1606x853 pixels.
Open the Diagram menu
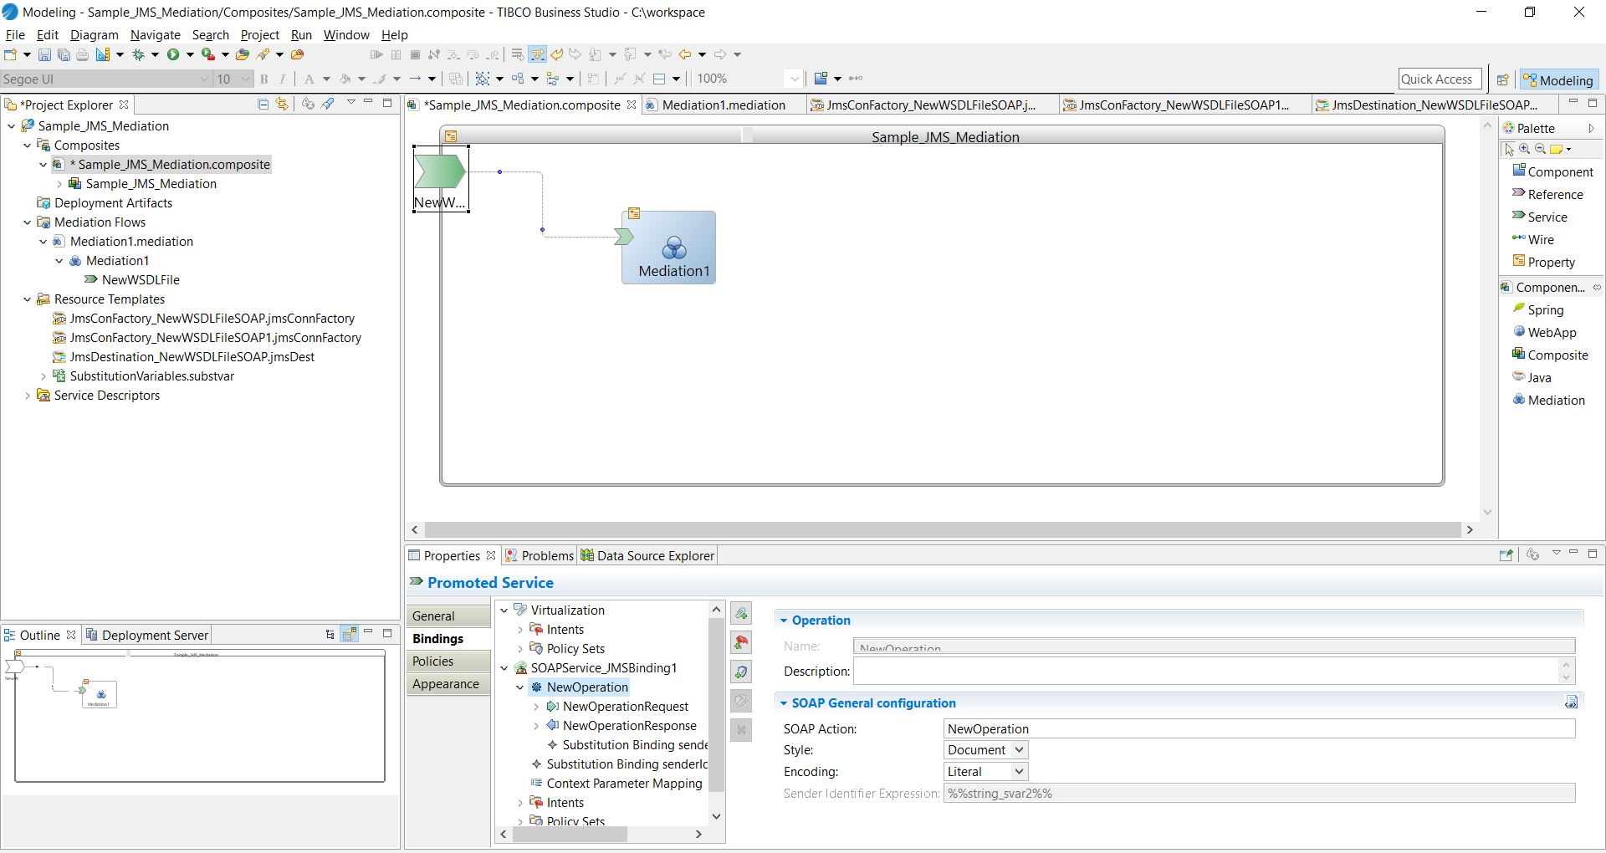tap(94, 34)
